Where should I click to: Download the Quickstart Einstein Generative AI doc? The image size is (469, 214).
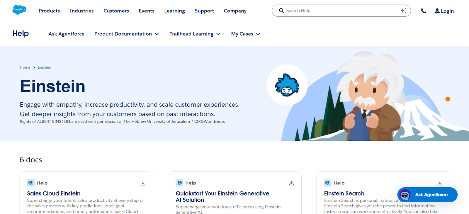coord(291,183)
